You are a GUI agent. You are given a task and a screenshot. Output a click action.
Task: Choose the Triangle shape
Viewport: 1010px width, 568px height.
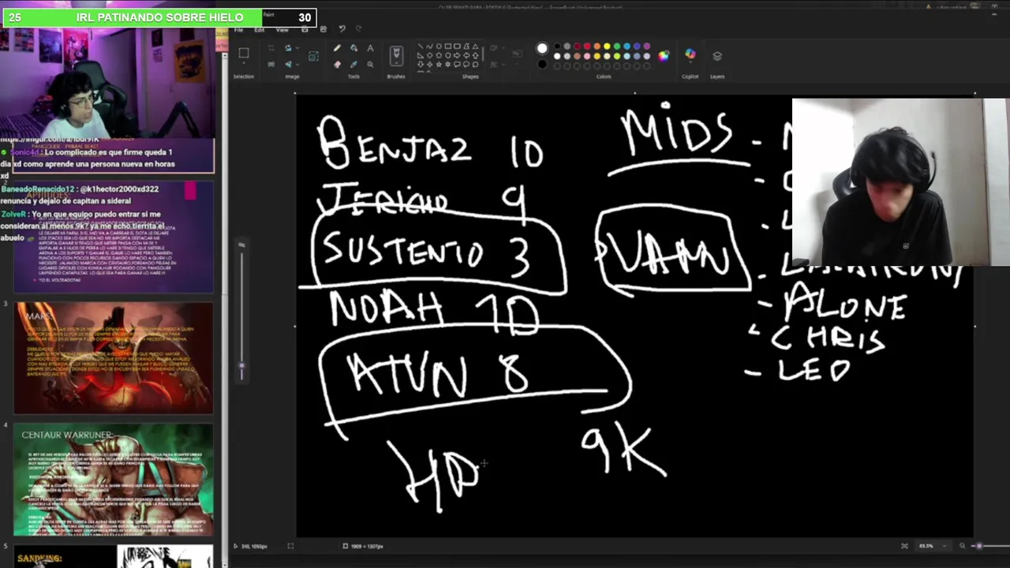pyautogui.click(x=475, y=46)
